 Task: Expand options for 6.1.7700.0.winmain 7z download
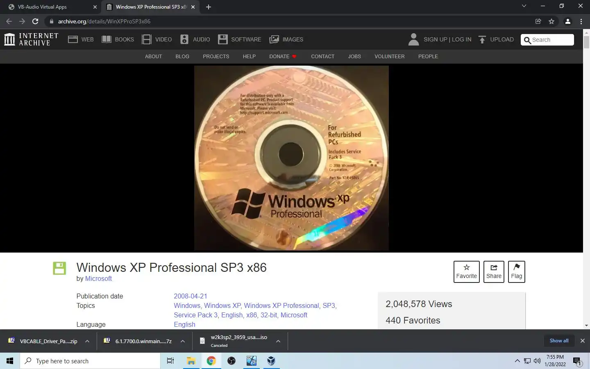183,341
